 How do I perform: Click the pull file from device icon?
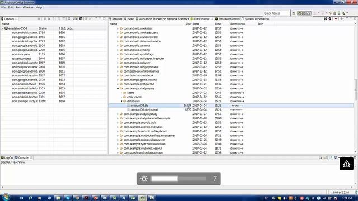[x=326, y=19]
